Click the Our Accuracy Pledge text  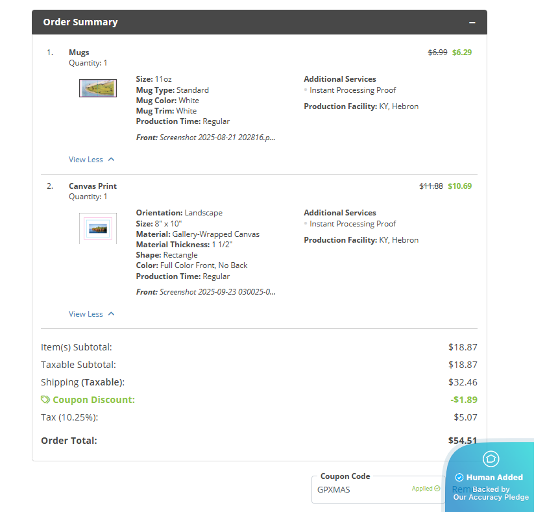click(x=491, y=497)
